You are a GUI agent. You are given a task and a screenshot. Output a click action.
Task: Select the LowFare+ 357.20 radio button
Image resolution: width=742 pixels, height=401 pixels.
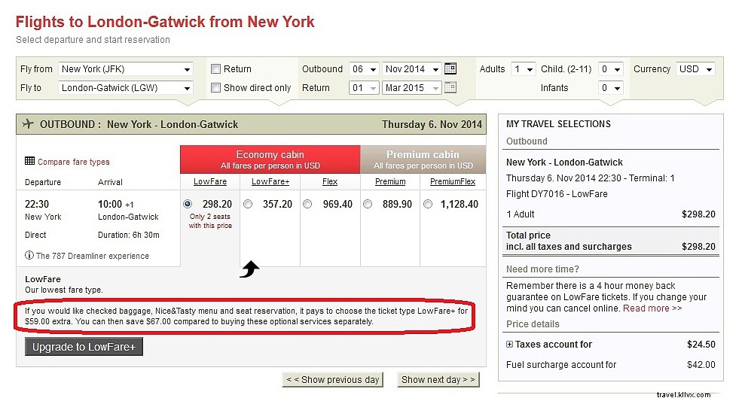click(247, 204)
